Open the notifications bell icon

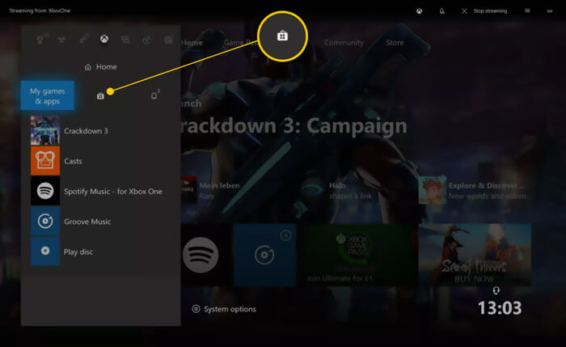click(x=154, y=95)
